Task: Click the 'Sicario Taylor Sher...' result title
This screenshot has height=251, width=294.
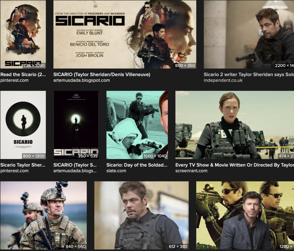Action: click(23, 165)
